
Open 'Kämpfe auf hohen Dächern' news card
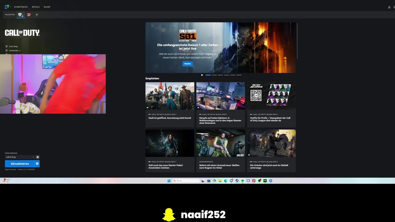click(x=221, y=105)
